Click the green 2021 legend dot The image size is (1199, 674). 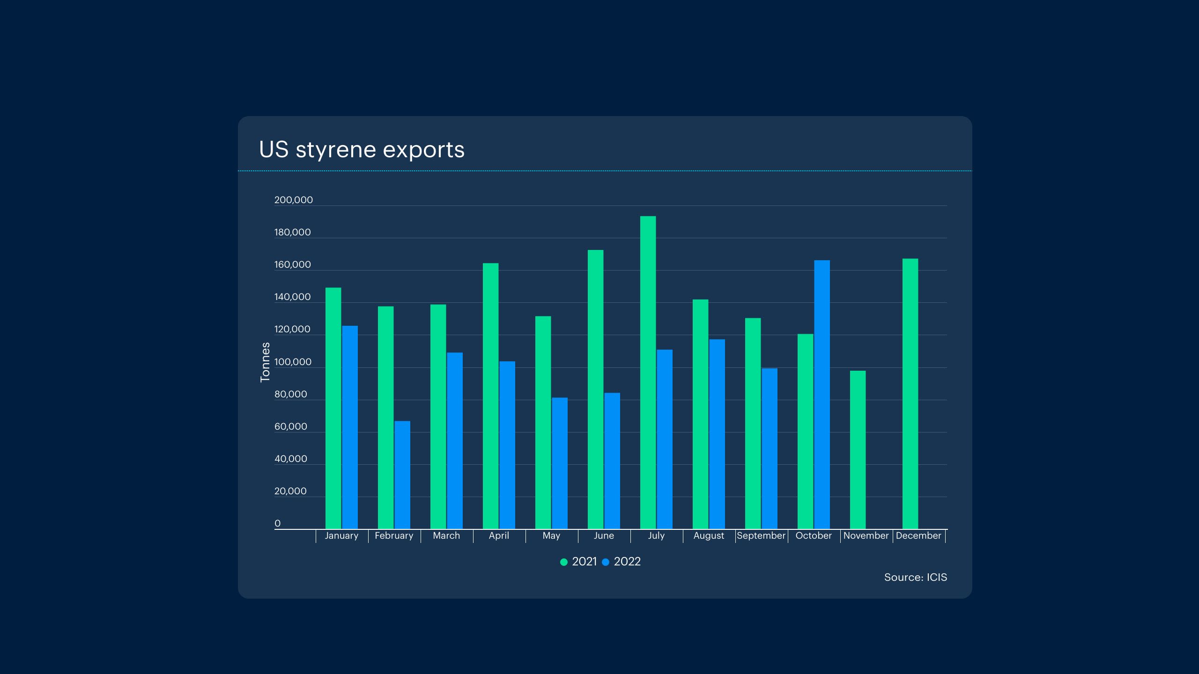point(564,562)
